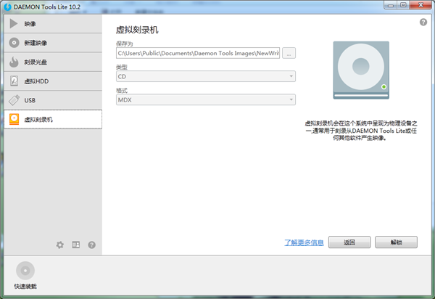Expand the 类型 CD dropdown
This screenshot has height=299, width=435.
(205, 76)
